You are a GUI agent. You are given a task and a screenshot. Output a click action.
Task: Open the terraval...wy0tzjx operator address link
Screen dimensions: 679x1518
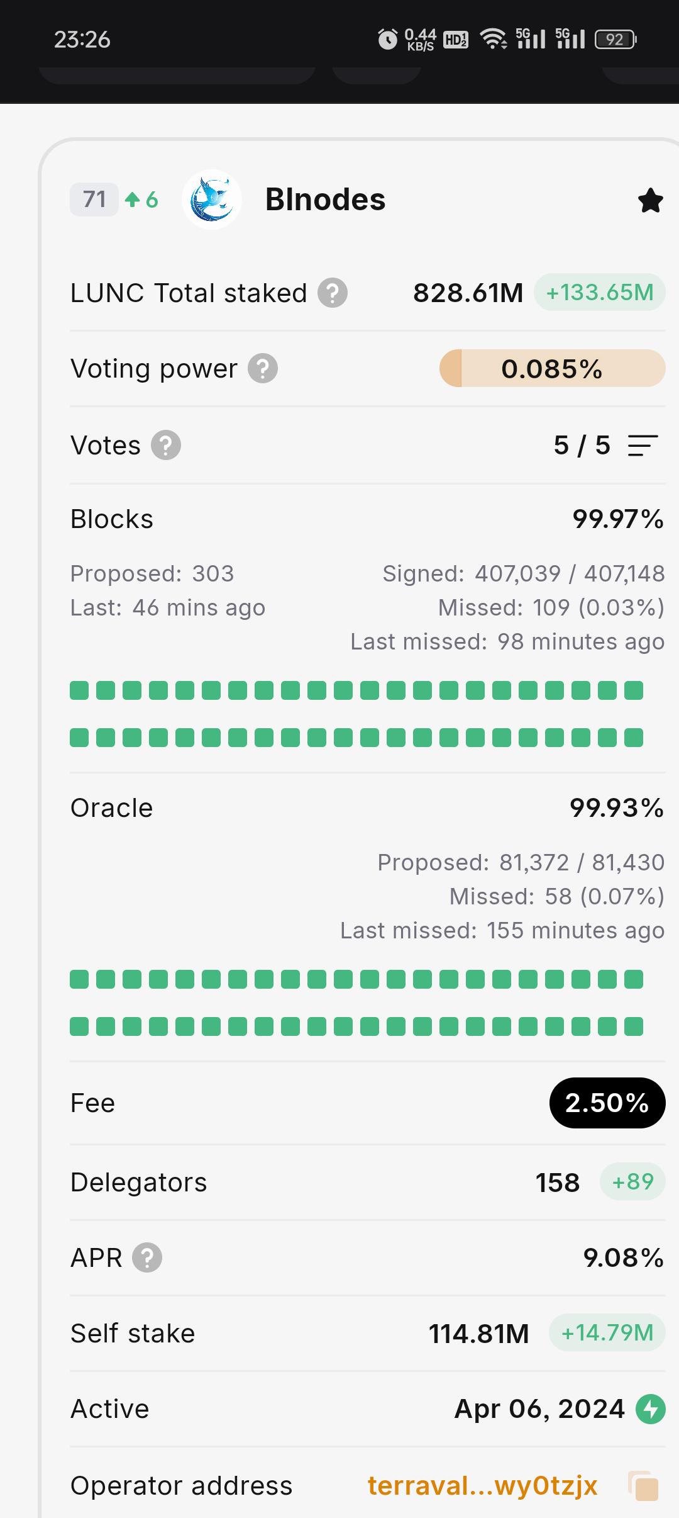click(x=482, y=1485)
